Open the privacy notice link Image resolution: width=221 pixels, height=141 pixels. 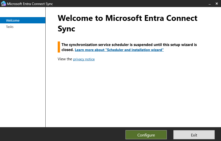coord(84,59)
